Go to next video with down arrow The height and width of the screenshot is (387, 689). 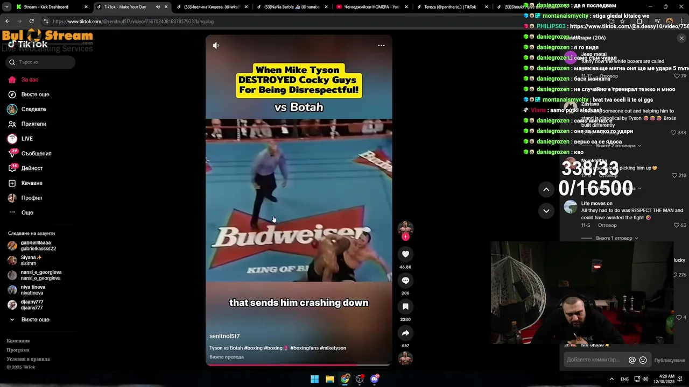546,211
